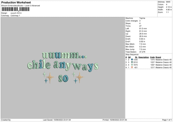Click "Madeira Classic 40" in the code 1217 row

point(163,68)
